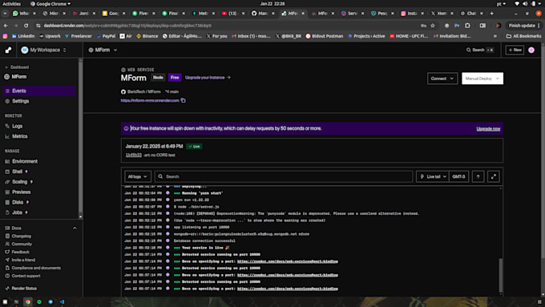Open Spotify from the taskbar

point(39,301)
